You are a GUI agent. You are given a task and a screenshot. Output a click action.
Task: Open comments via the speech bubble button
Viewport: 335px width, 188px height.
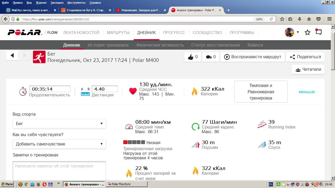tap(211, 57)
